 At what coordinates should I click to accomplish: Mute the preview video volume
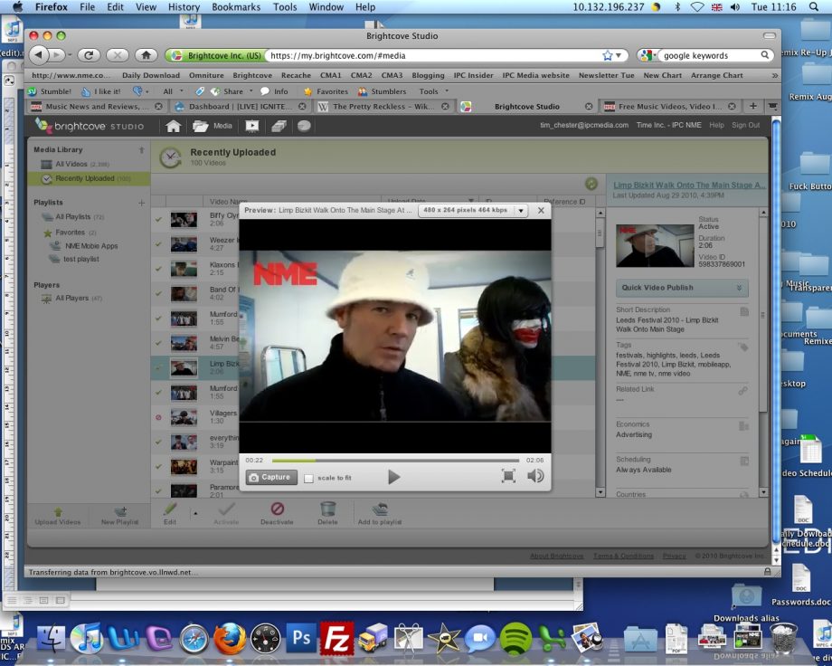tap(535, 476)
